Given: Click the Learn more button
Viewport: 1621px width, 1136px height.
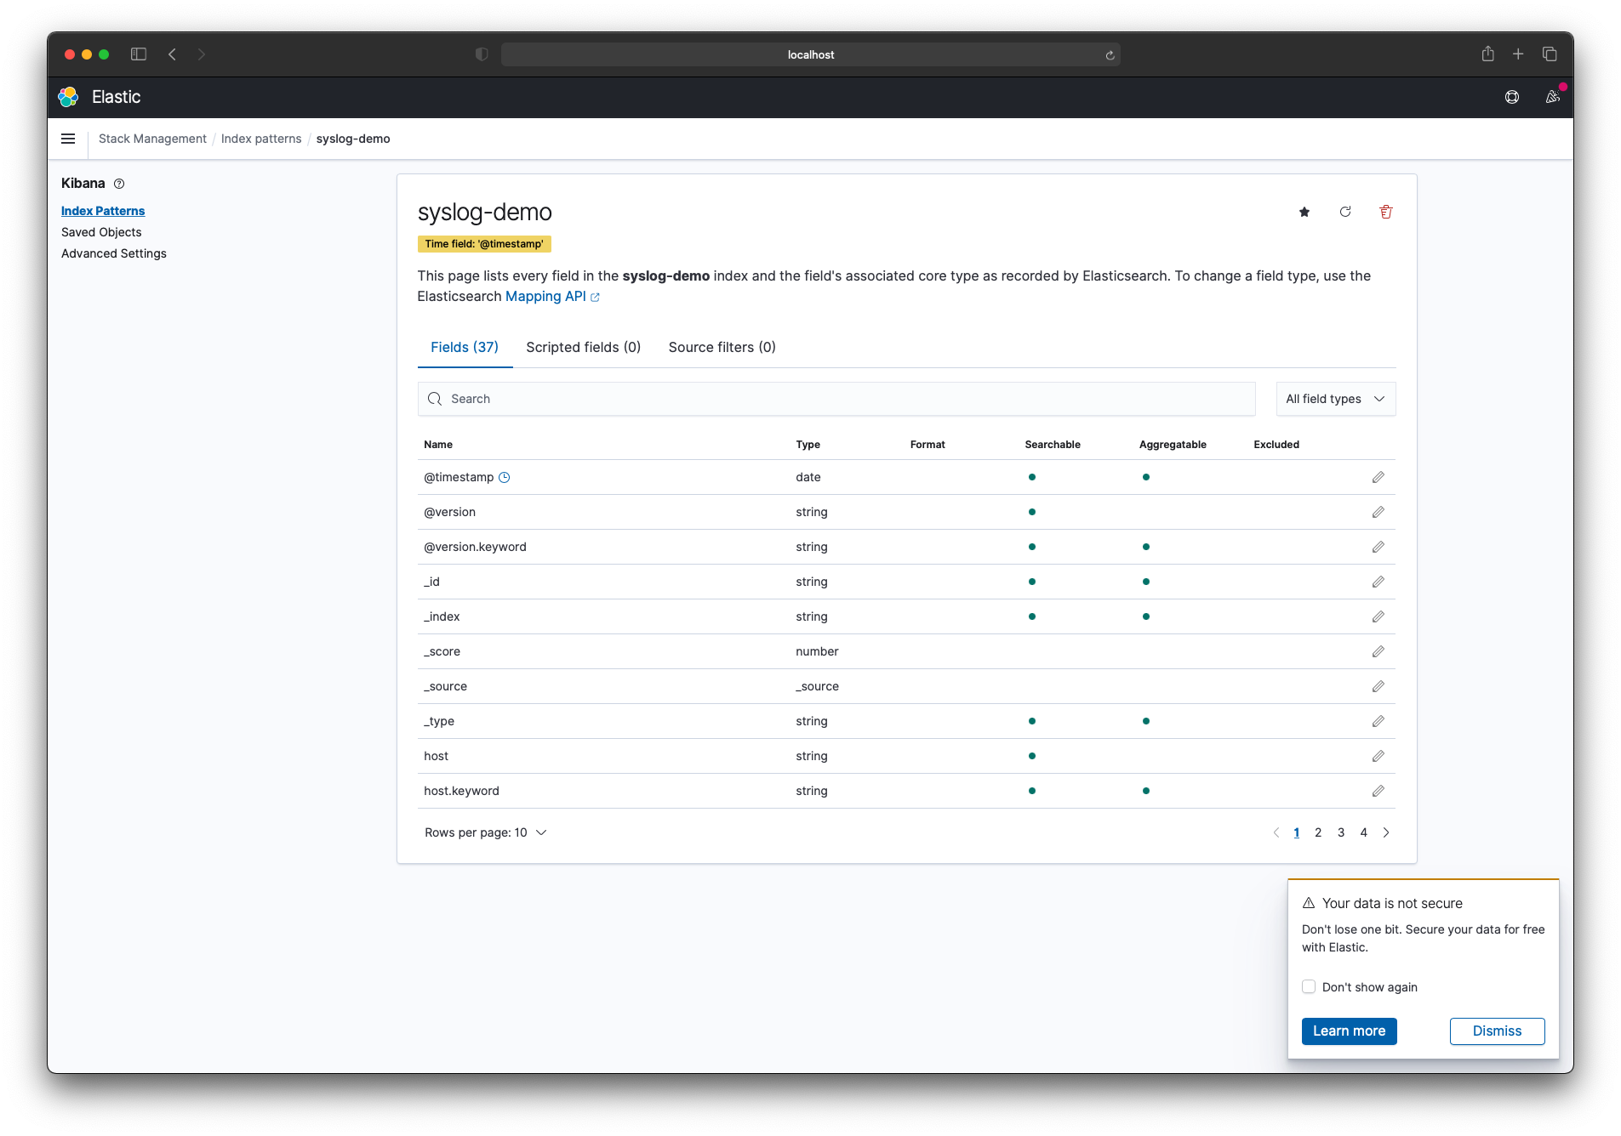Looking at the screenshot, I should tap(1349, 1031).
